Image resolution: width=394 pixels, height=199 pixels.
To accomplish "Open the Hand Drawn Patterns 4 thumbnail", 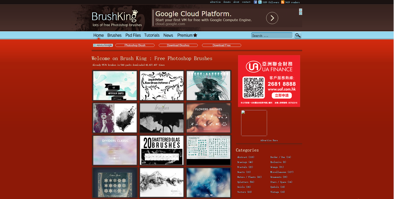I will click(x=162, y=86).
